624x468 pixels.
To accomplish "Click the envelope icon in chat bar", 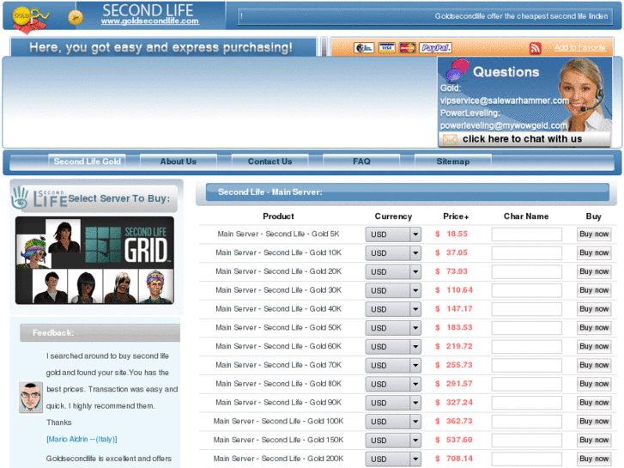I will coord(450,139).
